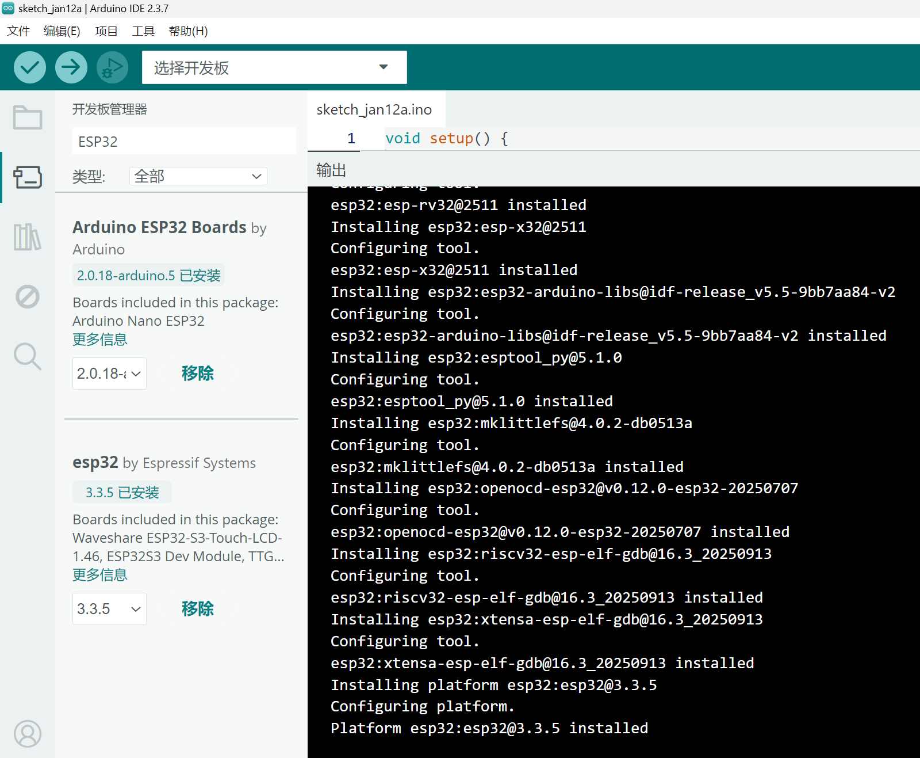This screenshot has width=920, height=758.
Task: Click output line "Installing esp32:esp-x32@2511"
Action: [459, 227]
